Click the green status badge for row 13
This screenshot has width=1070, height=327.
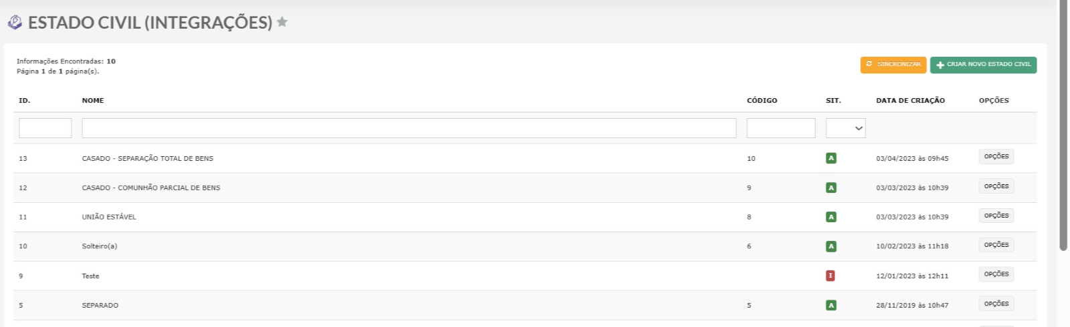(831, 158)
